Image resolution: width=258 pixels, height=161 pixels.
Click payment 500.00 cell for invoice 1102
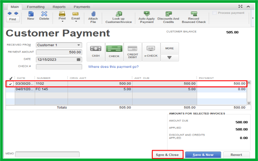tap(221, 84)
